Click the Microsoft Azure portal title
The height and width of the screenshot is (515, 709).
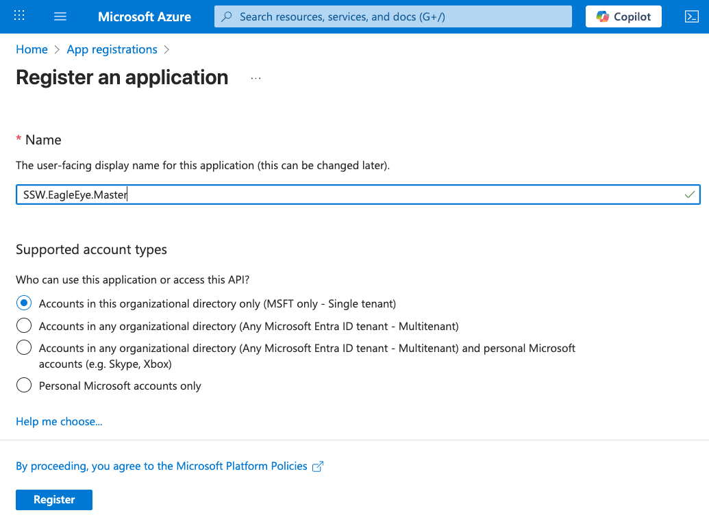pos(145,16)
